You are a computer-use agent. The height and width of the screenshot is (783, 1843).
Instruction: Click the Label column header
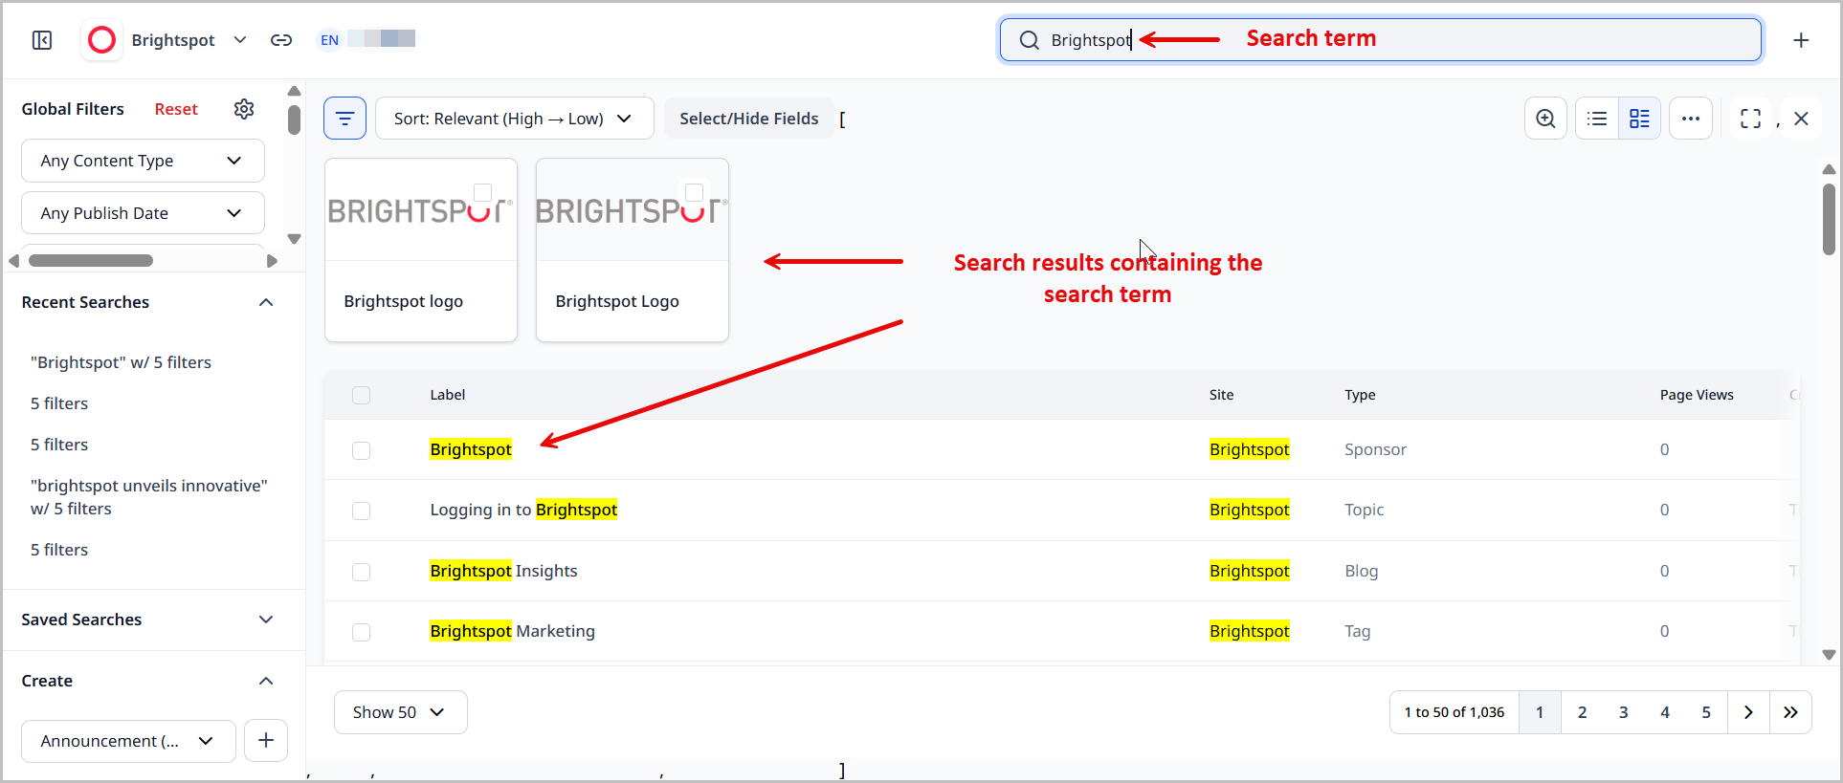pyautogui.click(x=448, y=395)
